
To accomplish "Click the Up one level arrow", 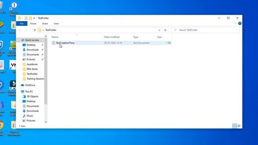I will point(35,30).
